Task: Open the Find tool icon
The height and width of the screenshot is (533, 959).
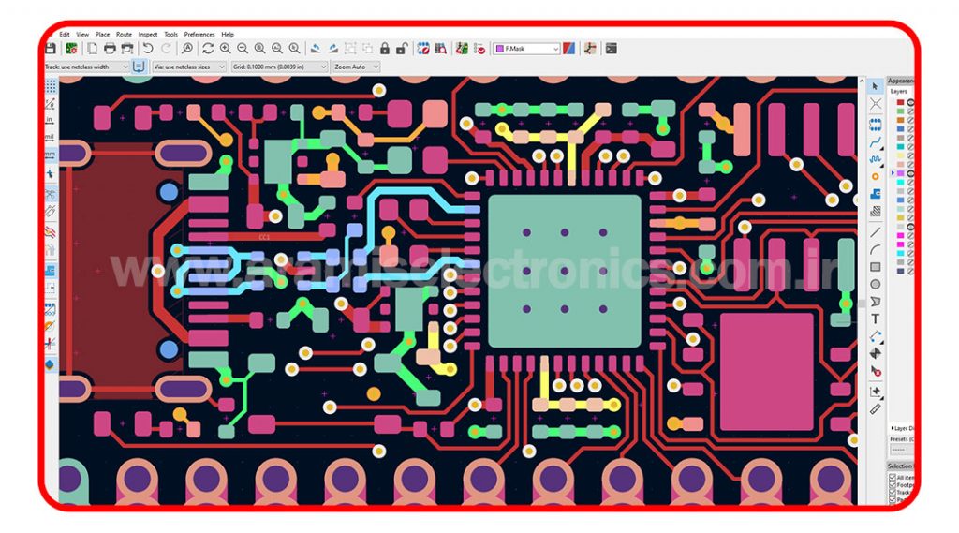Action: coord(187,49)
